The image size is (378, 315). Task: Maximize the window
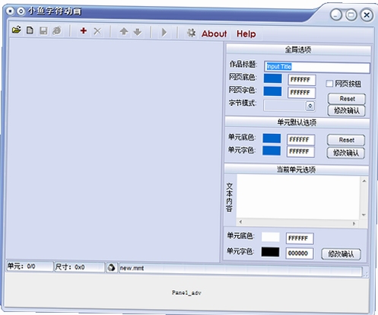click(x=351, y=15)
